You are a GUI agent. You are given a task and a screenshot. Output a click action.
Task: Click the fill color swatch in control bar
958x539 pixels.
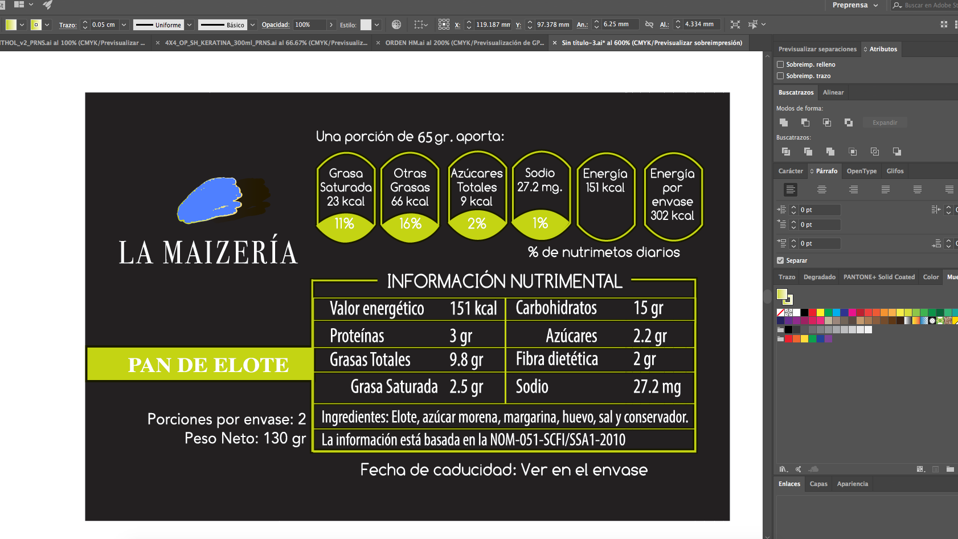pyautogui.click(x=11, y=24)
